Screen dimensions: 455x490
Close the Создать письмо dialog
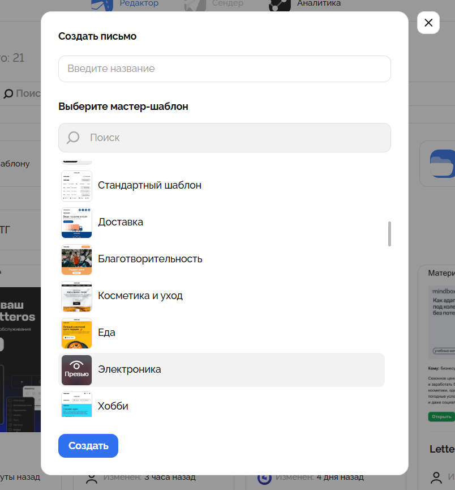pyautogui.click(x=428, y=23)
